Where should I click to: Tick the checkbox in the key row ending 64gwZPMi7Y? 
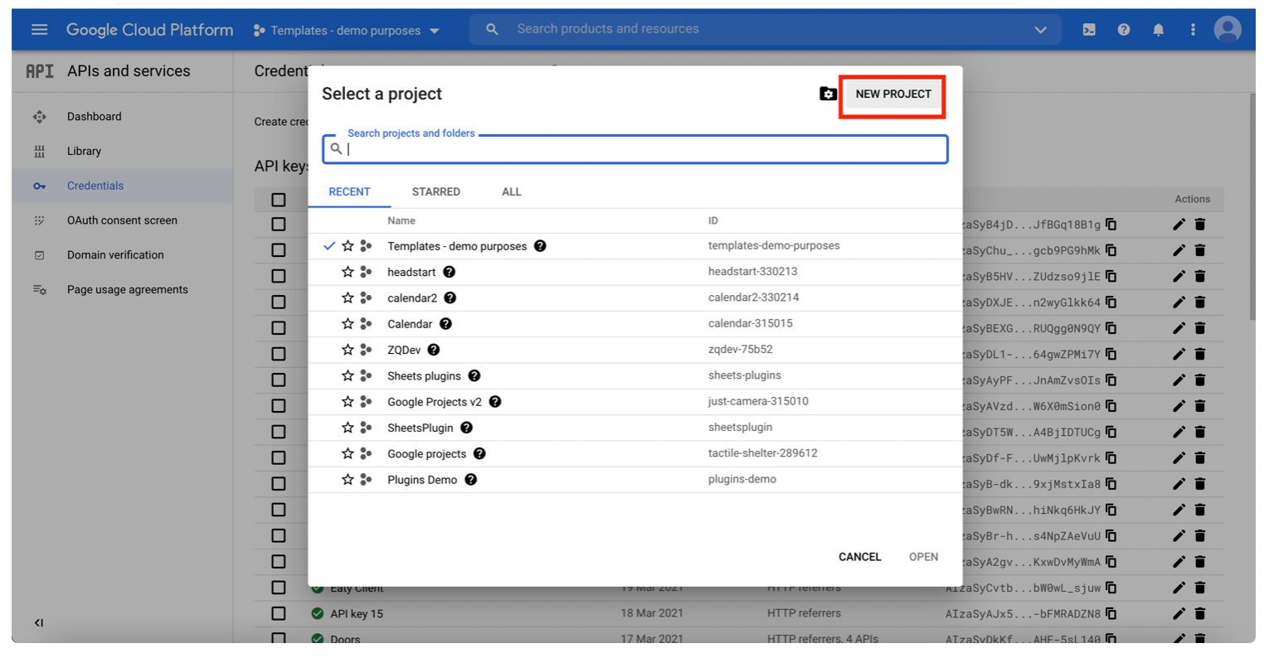tap(279, 354)
